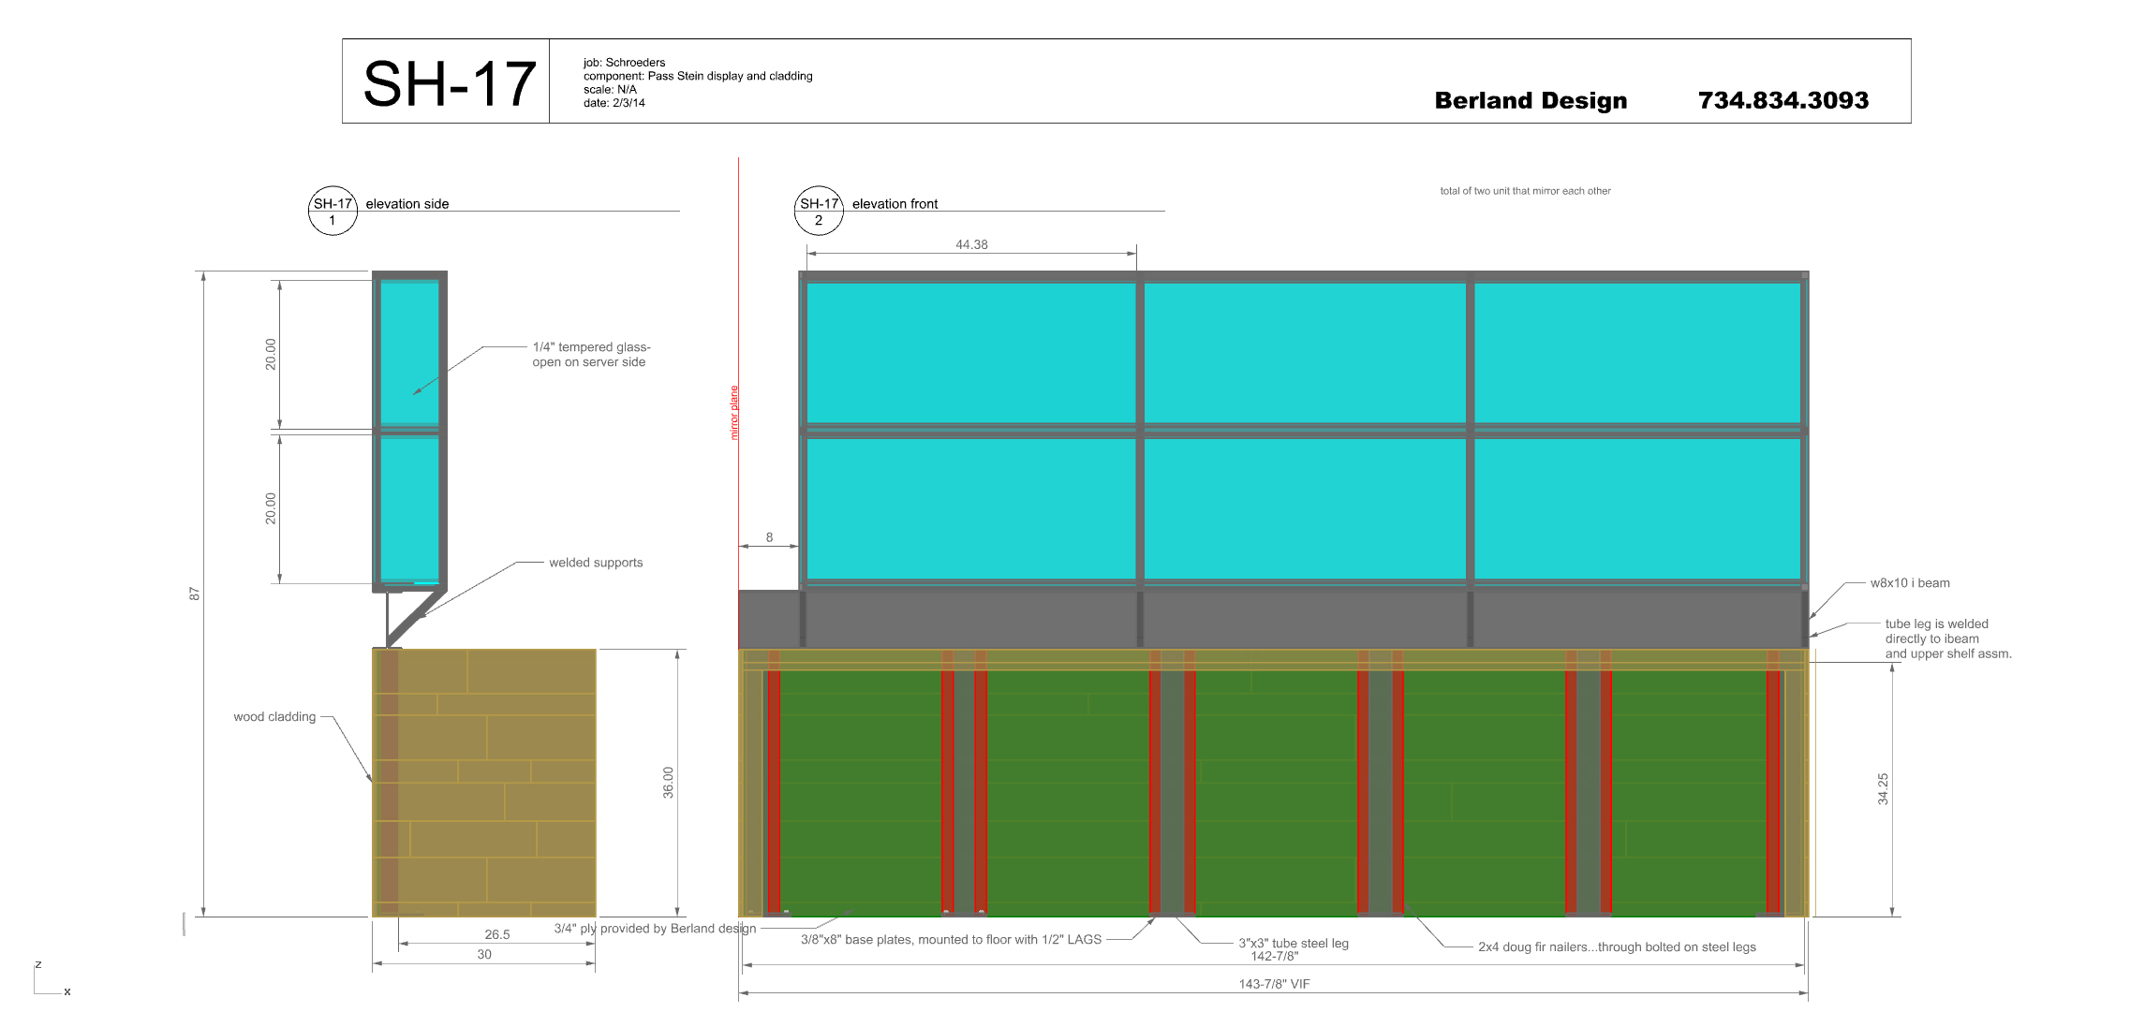The height and width of the screenshot is (1027, 2130).
Task: Click the upper glass panel in side elevation
Action: 409,353
